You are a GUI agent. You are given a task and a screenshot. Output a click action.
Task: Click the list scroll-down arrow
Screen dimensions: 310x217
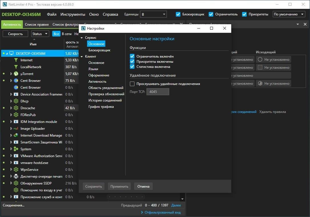tap(182, 199)
